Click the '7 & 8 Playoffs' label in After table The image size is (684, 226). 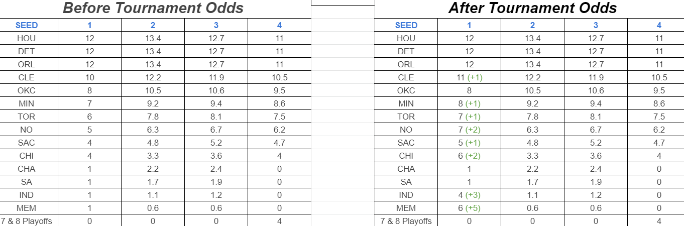tap(406, 221)
